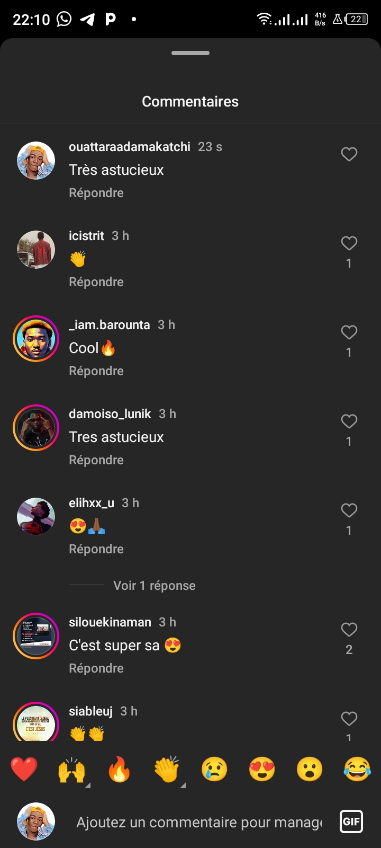Open _iam.barounta's profile picture
This screenshot has width=381, height=848.
[x=36, y=339]
